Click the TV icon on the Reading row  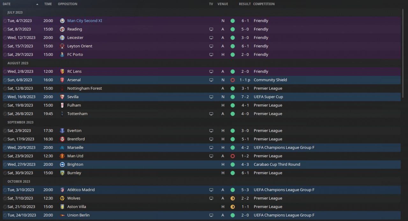211,29
